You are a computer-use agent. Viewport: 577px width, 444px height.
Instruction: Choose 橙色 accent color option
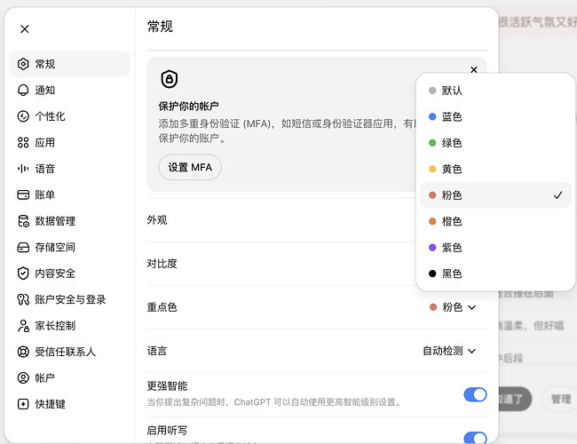click(x=495, y=221)
